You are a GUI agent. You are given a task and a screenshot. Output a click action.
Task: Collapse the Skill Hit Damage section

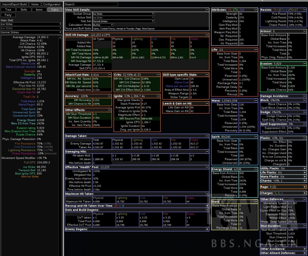[x=207, y=35]
